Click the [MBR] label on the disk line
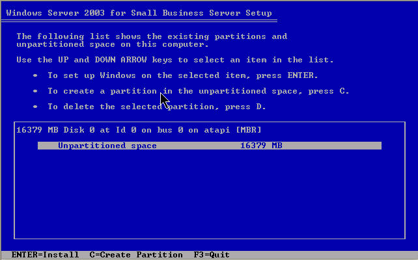 point(249,130)
